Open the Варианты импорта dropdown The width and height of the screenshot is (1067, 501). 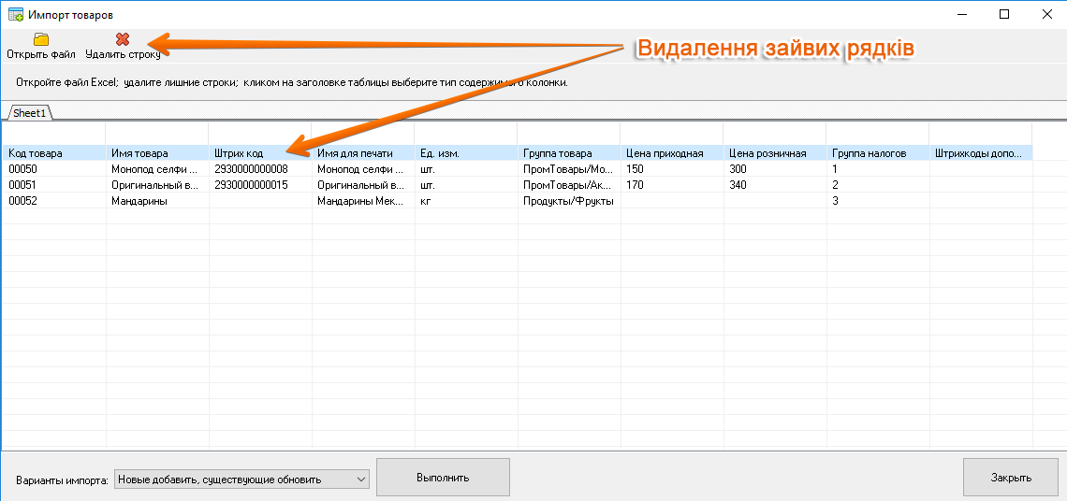click(241, 480)
